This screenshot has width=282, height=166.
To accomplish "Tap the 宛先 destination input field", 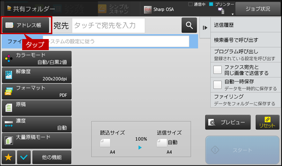I will (x=109, y=25).
